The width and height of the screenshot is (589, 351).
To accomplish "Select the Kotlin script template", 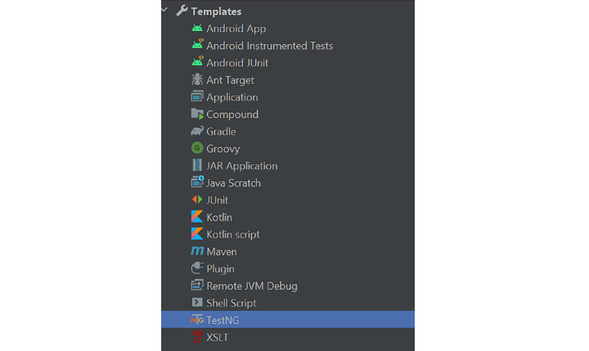I will pyautogui.click(x=232, y=234).
